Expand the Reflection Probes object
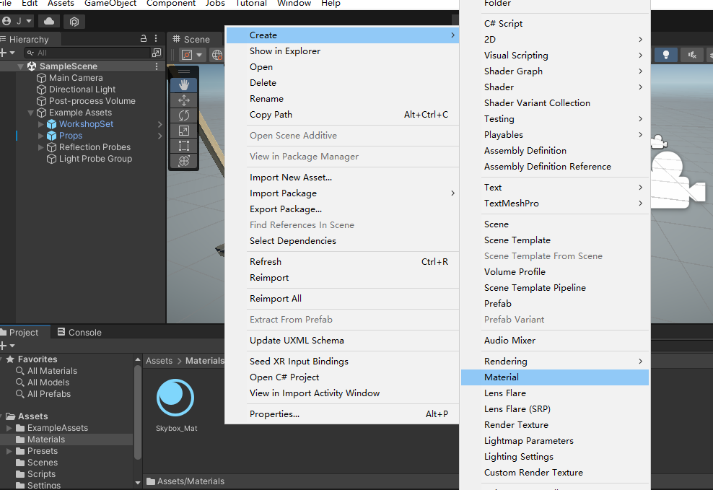 tap(41, 147)
